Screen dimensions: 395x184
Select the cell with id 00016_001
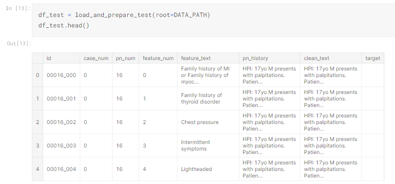coord(61,99)
